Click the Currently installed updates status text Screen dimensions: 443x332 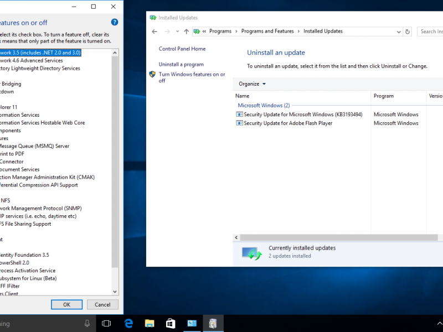click(x=302, y=248)
